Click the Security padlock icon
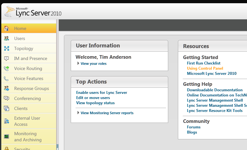Image resolution: width=247 pixels, height=150 pixels. (6, 148)
